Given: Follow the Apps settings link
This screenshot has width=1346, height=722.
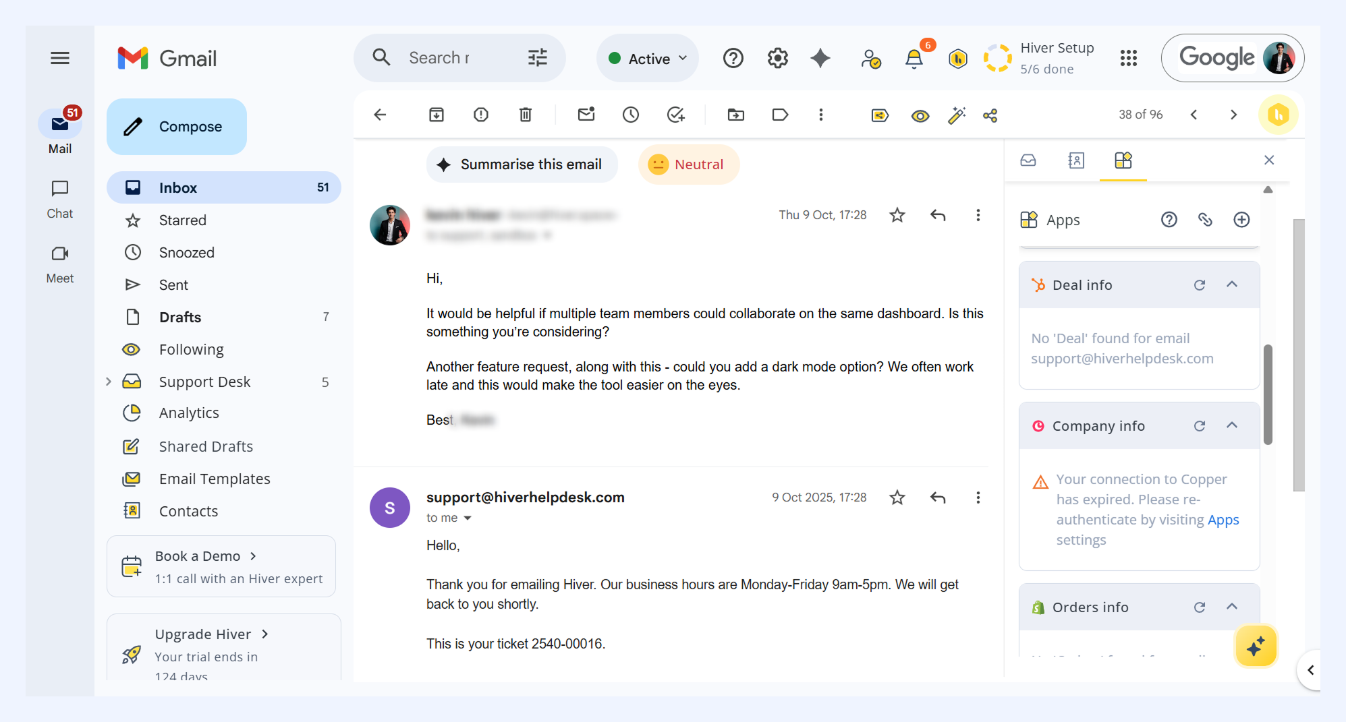Looking at the screenshot, I should pyautogui.click(x=1223, y=520).
